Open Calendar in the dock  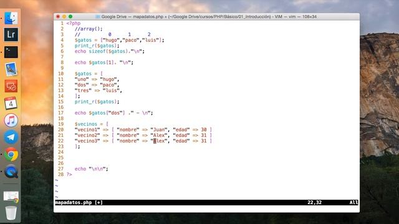(x=11, y=103)
